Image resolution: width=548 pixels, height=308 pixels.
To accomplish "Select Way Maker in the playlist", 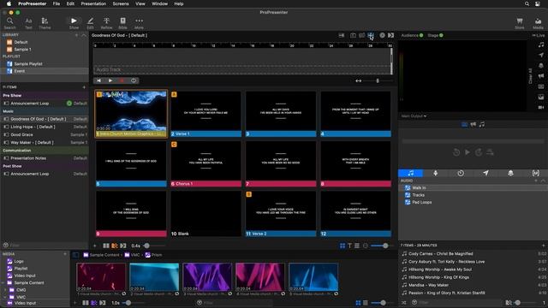I will [45, 143].
